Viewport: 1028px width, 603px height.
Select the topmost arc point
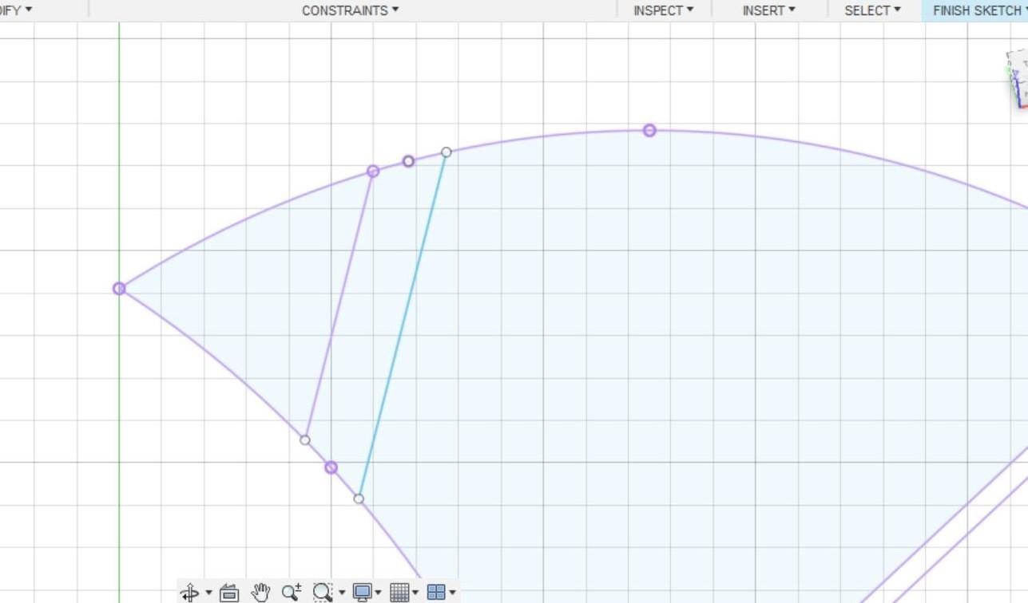pyautogui.click(x=649, y=130)
